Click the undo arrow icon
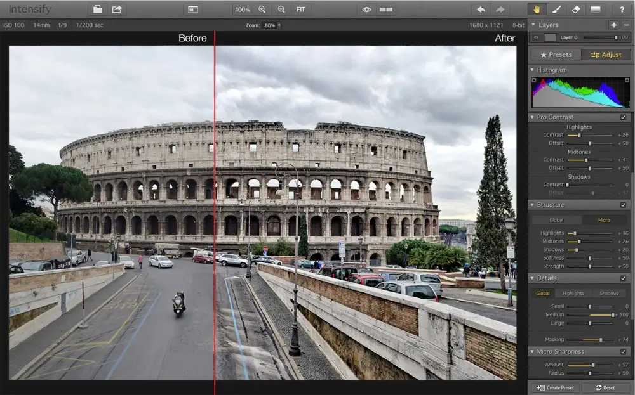This screenshot has width=635, height=395. (x=481, y=10)
